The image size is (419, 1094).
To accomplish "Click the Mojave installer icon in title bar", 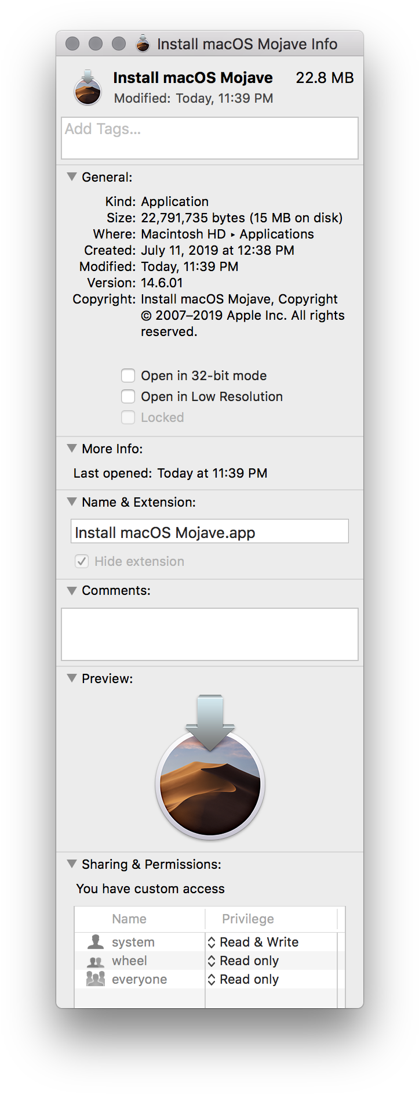I will (143, 44).
